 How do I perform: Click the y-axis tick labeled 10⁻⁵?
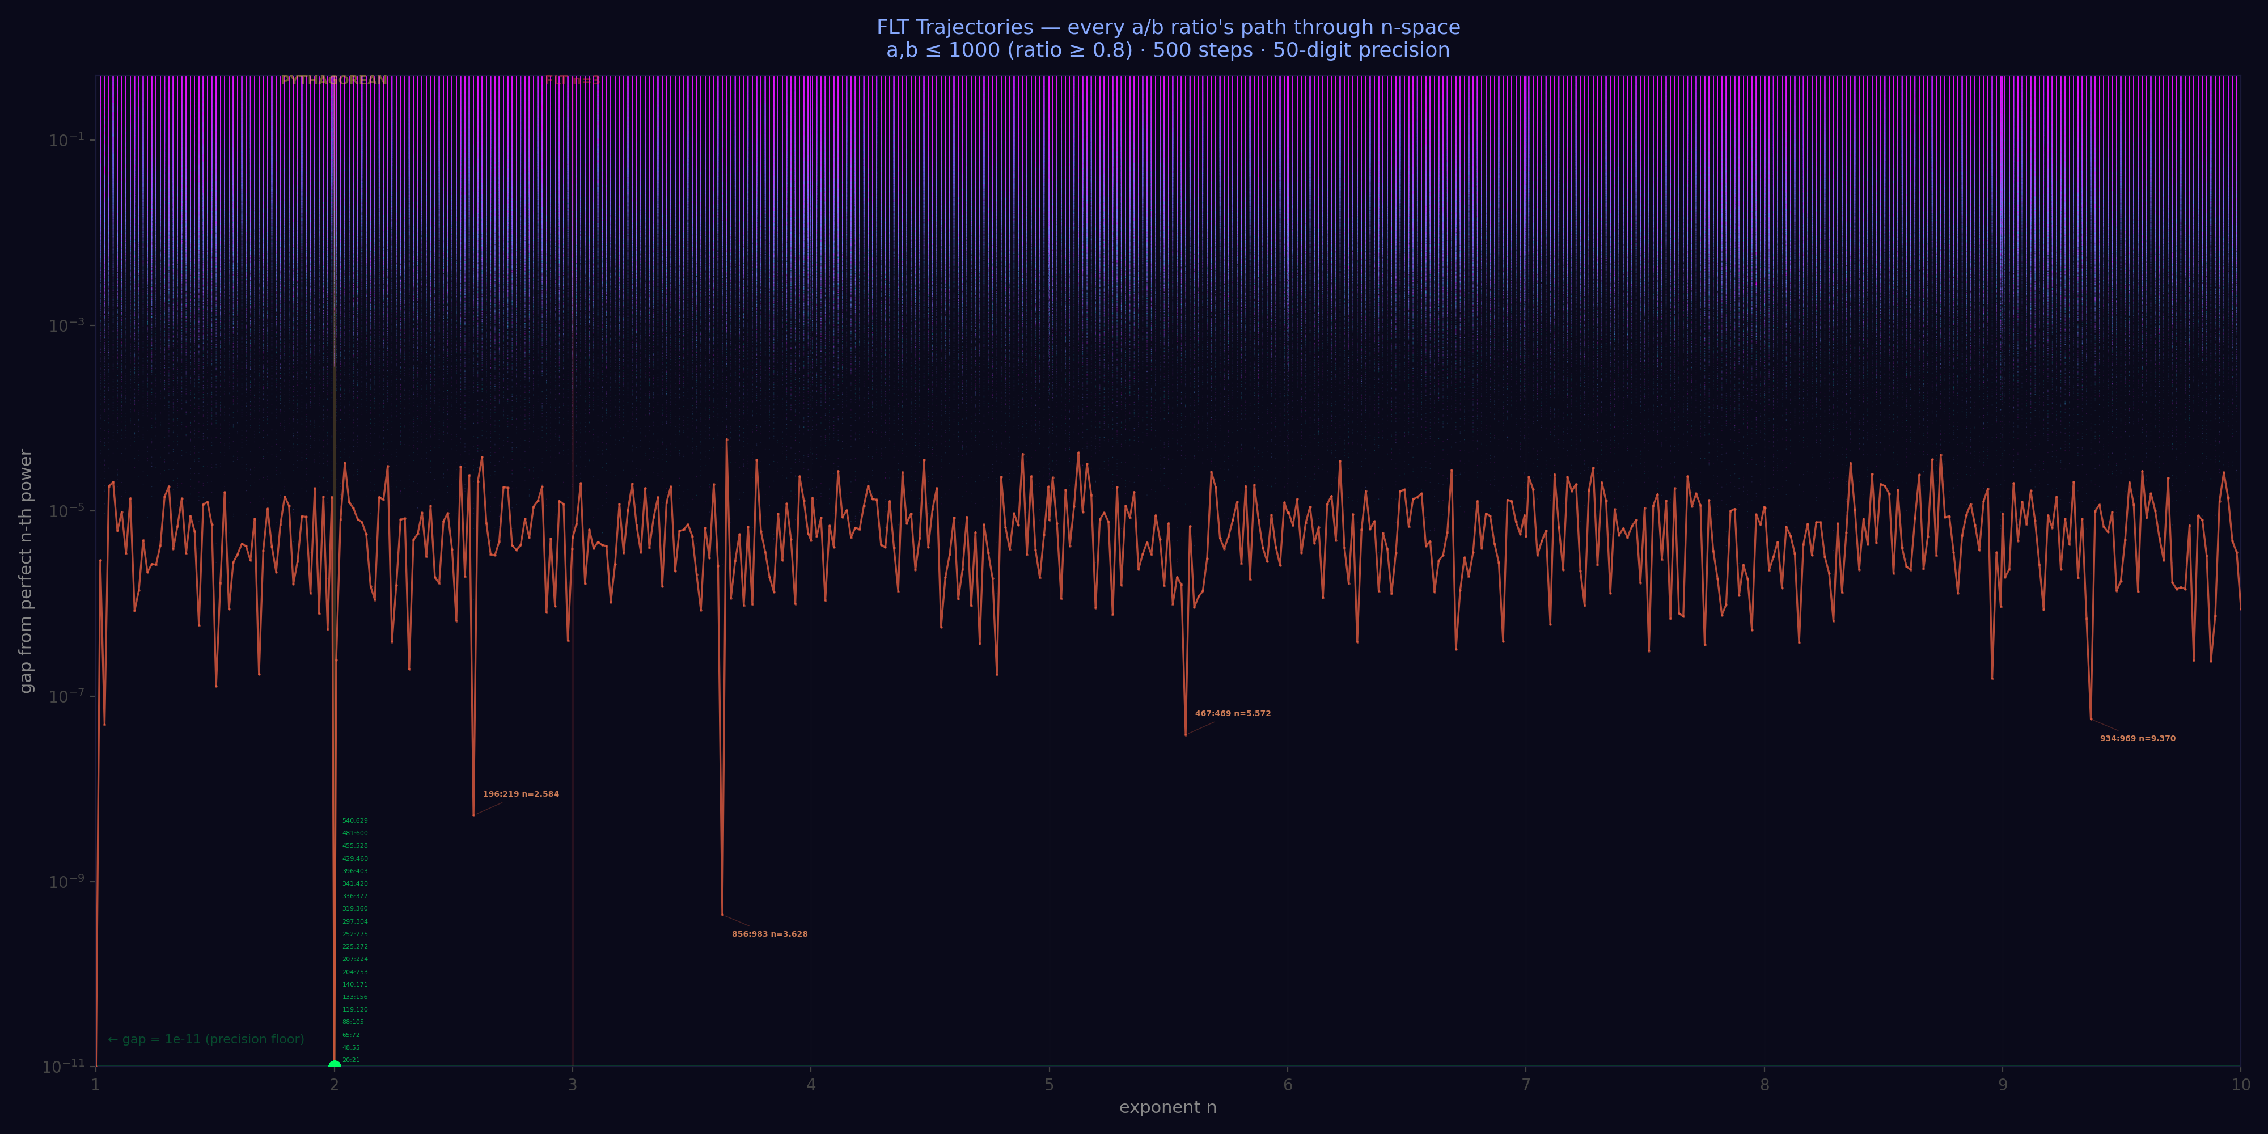coord(67,510)
